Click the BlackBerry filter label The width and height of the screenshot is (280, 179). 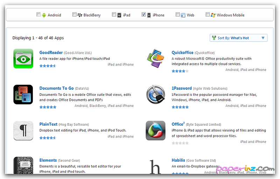coord(92,15)
